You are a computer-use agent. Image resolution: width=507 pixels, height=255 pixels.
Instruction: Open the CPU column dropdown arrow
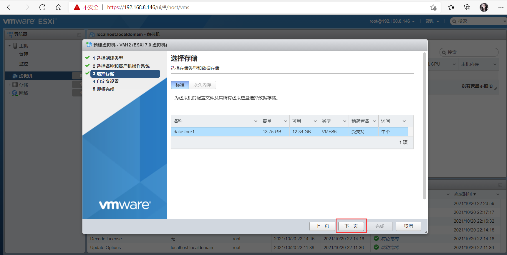tap(454, 64)
